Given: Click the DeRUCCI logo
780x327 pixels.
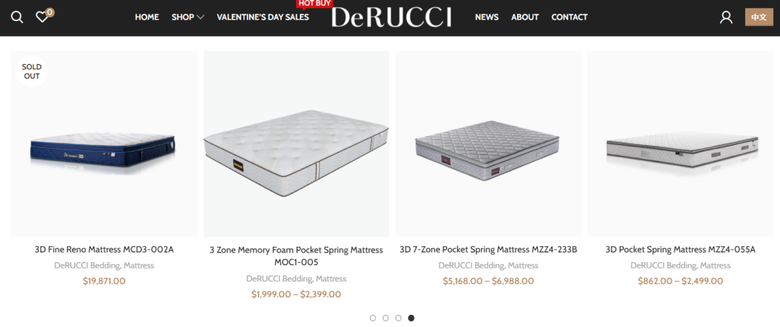Looking at the screenshot, I should pos(391,17).
